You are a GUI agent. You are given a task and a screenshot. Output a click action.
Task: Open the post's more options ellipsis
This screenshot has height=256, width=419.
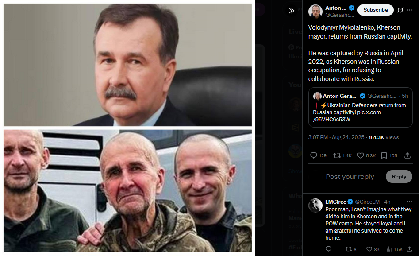coord(409,10)
